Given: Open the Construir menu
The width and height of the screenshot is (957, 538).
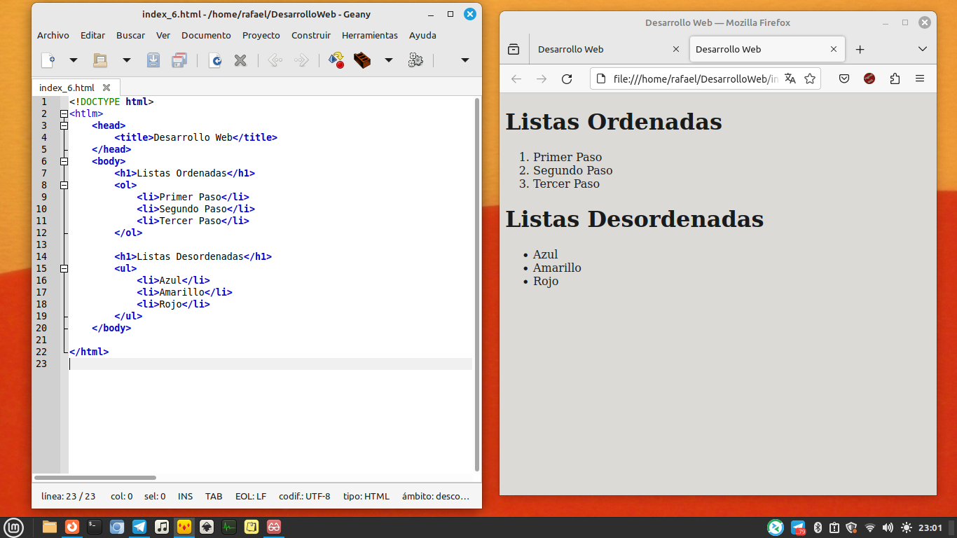Looking at the screenshot, I should click(x=311, y=35).
